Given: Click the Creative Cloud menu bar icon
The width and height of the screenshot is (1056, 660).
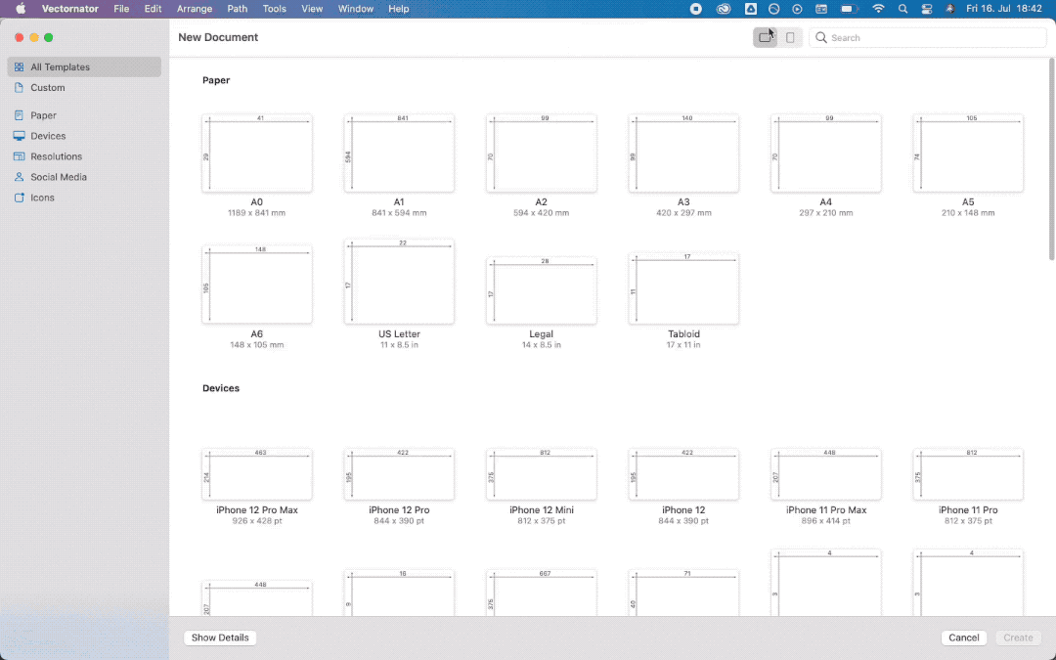Looking at the screenshot, I should [x=724, y=9].
